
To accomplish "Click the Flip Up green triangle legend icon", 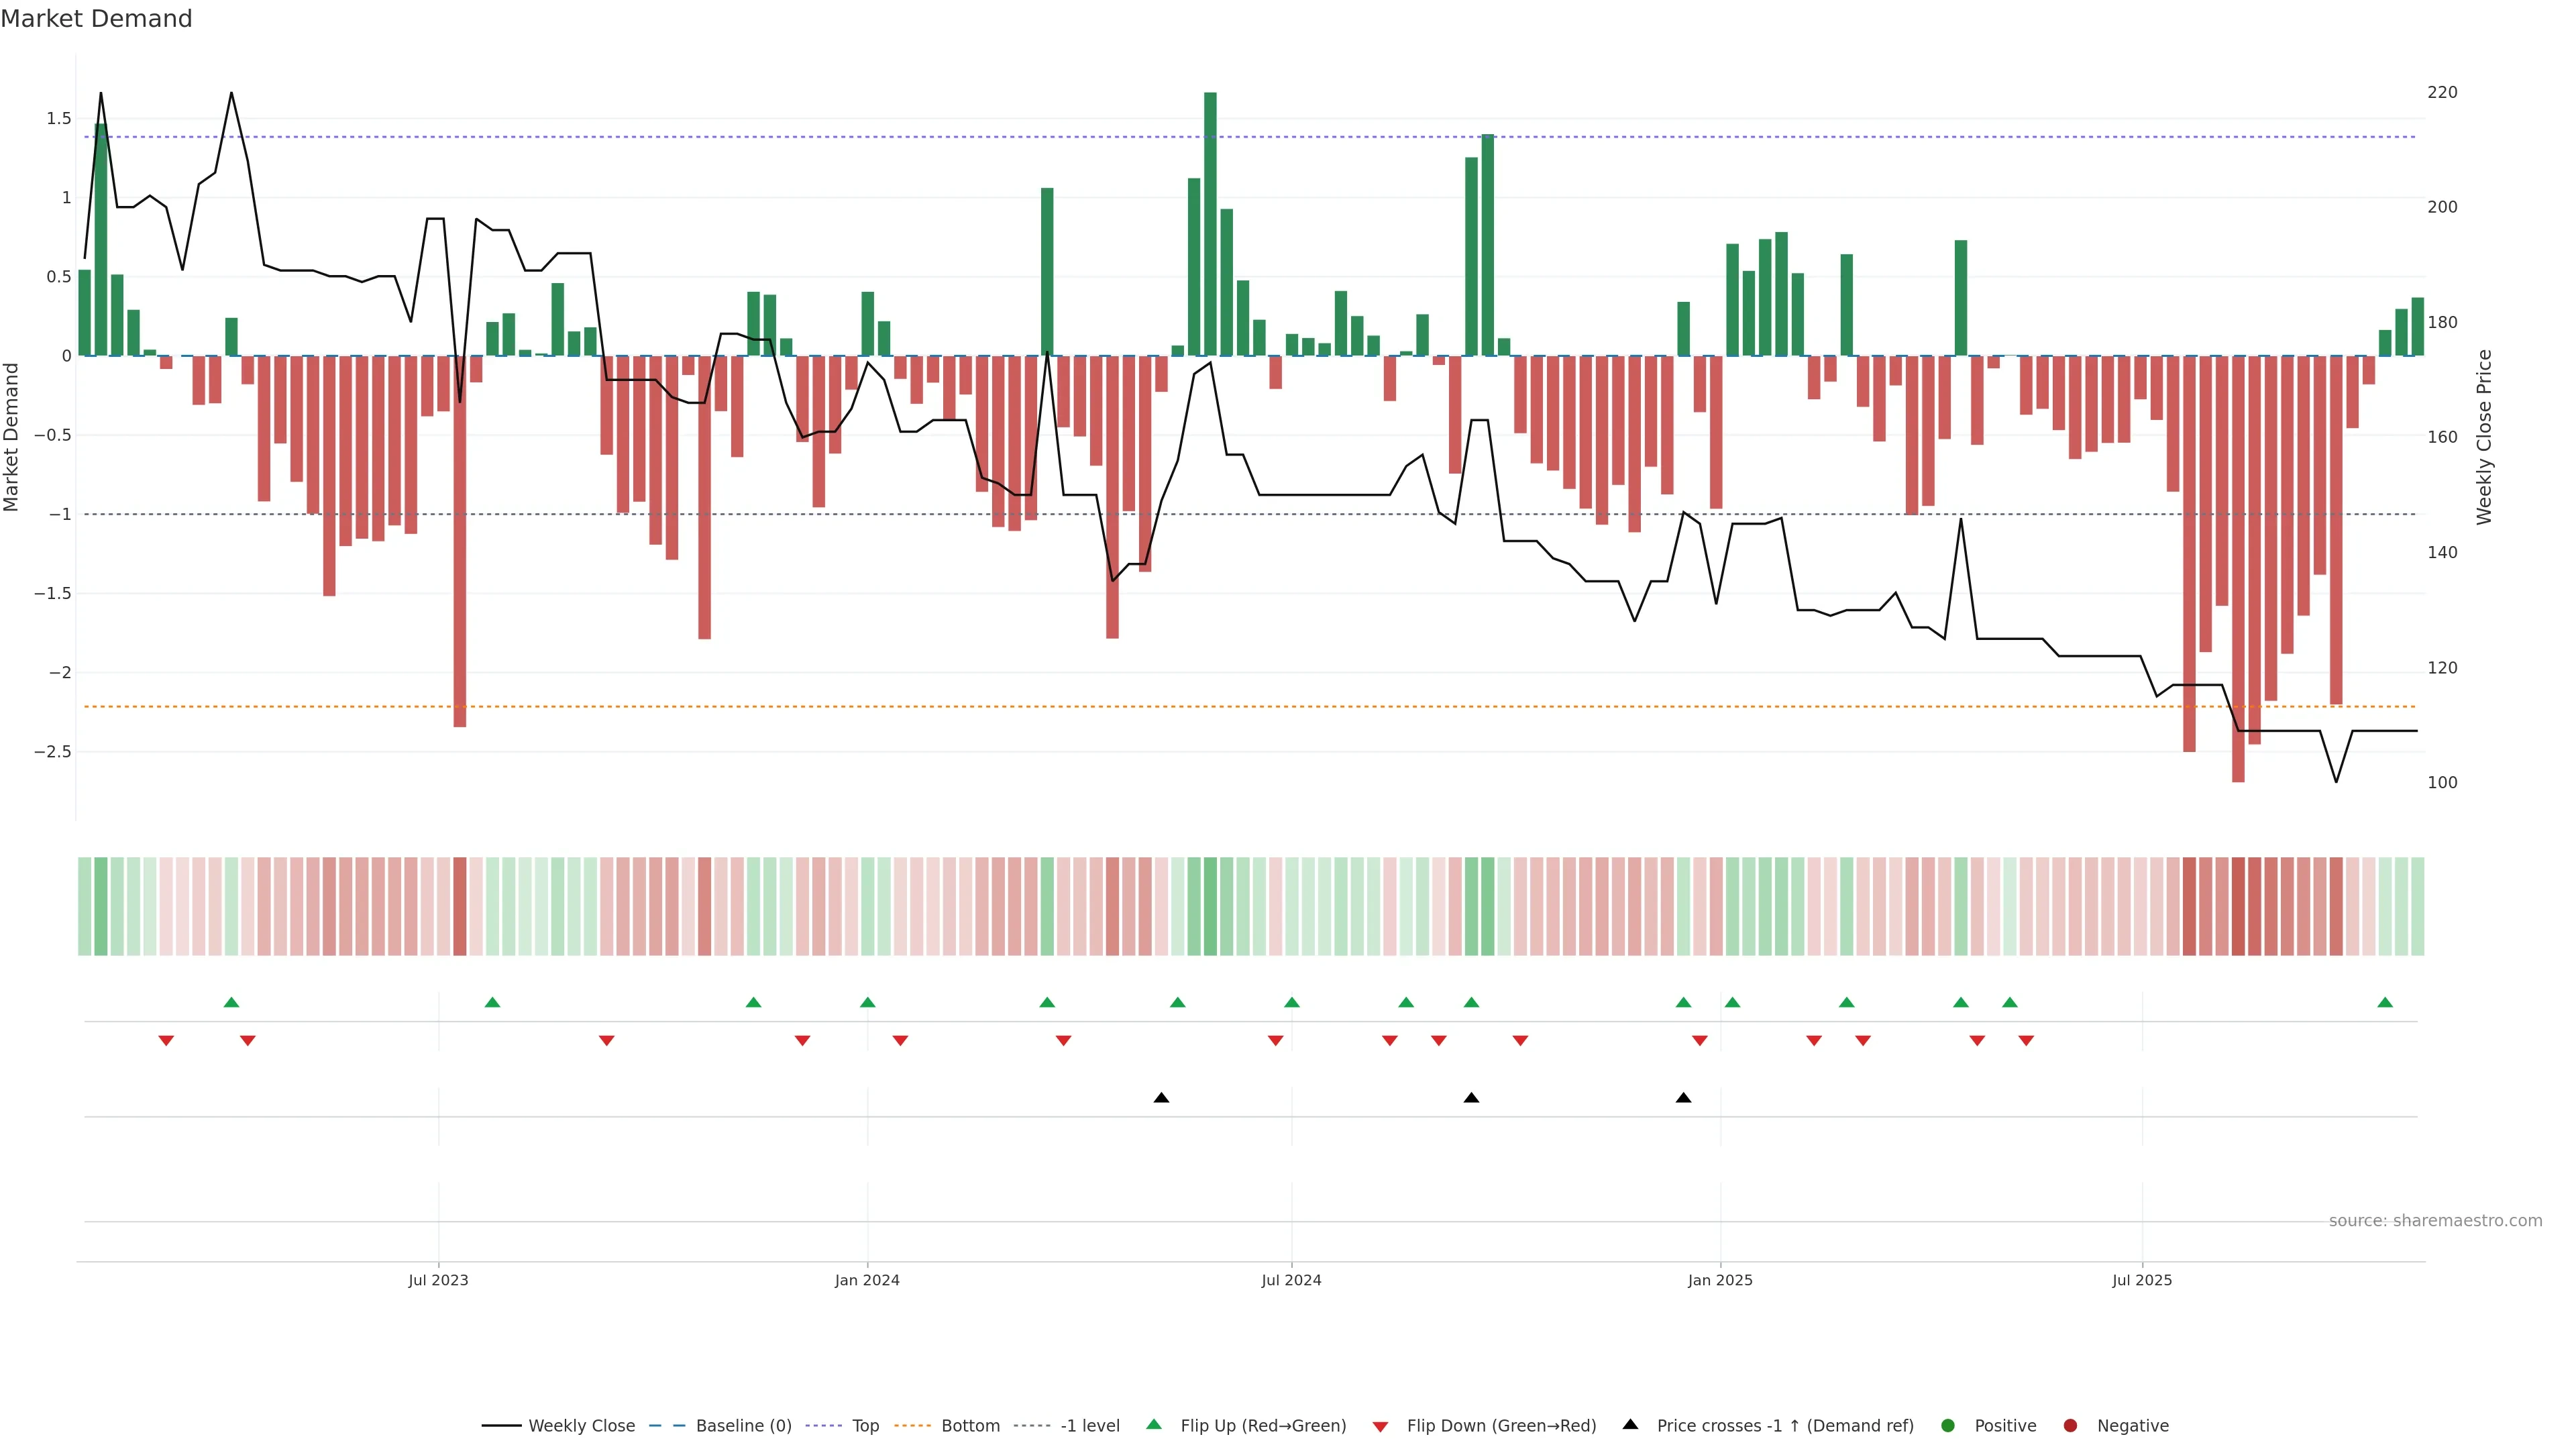I will [x=1154, y=1425].
